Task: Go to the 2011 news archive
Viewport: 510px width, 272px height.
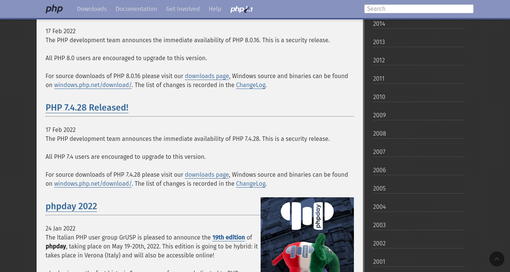Action: pyautogui.click(x=419, y=79)
